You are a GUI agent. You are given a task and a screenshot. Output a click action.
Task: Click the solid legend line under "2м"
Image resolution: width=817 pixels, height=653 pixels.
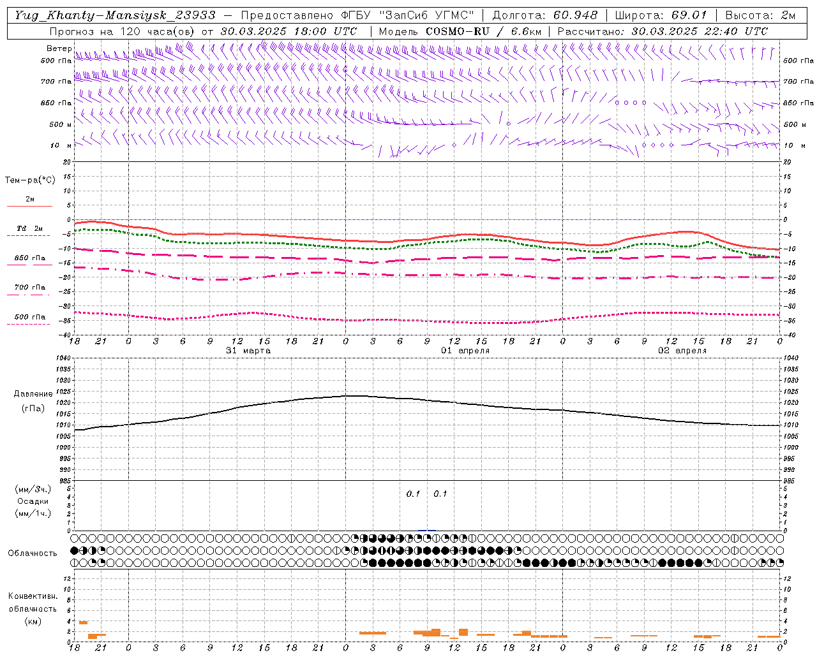click(x=29, y=207)
